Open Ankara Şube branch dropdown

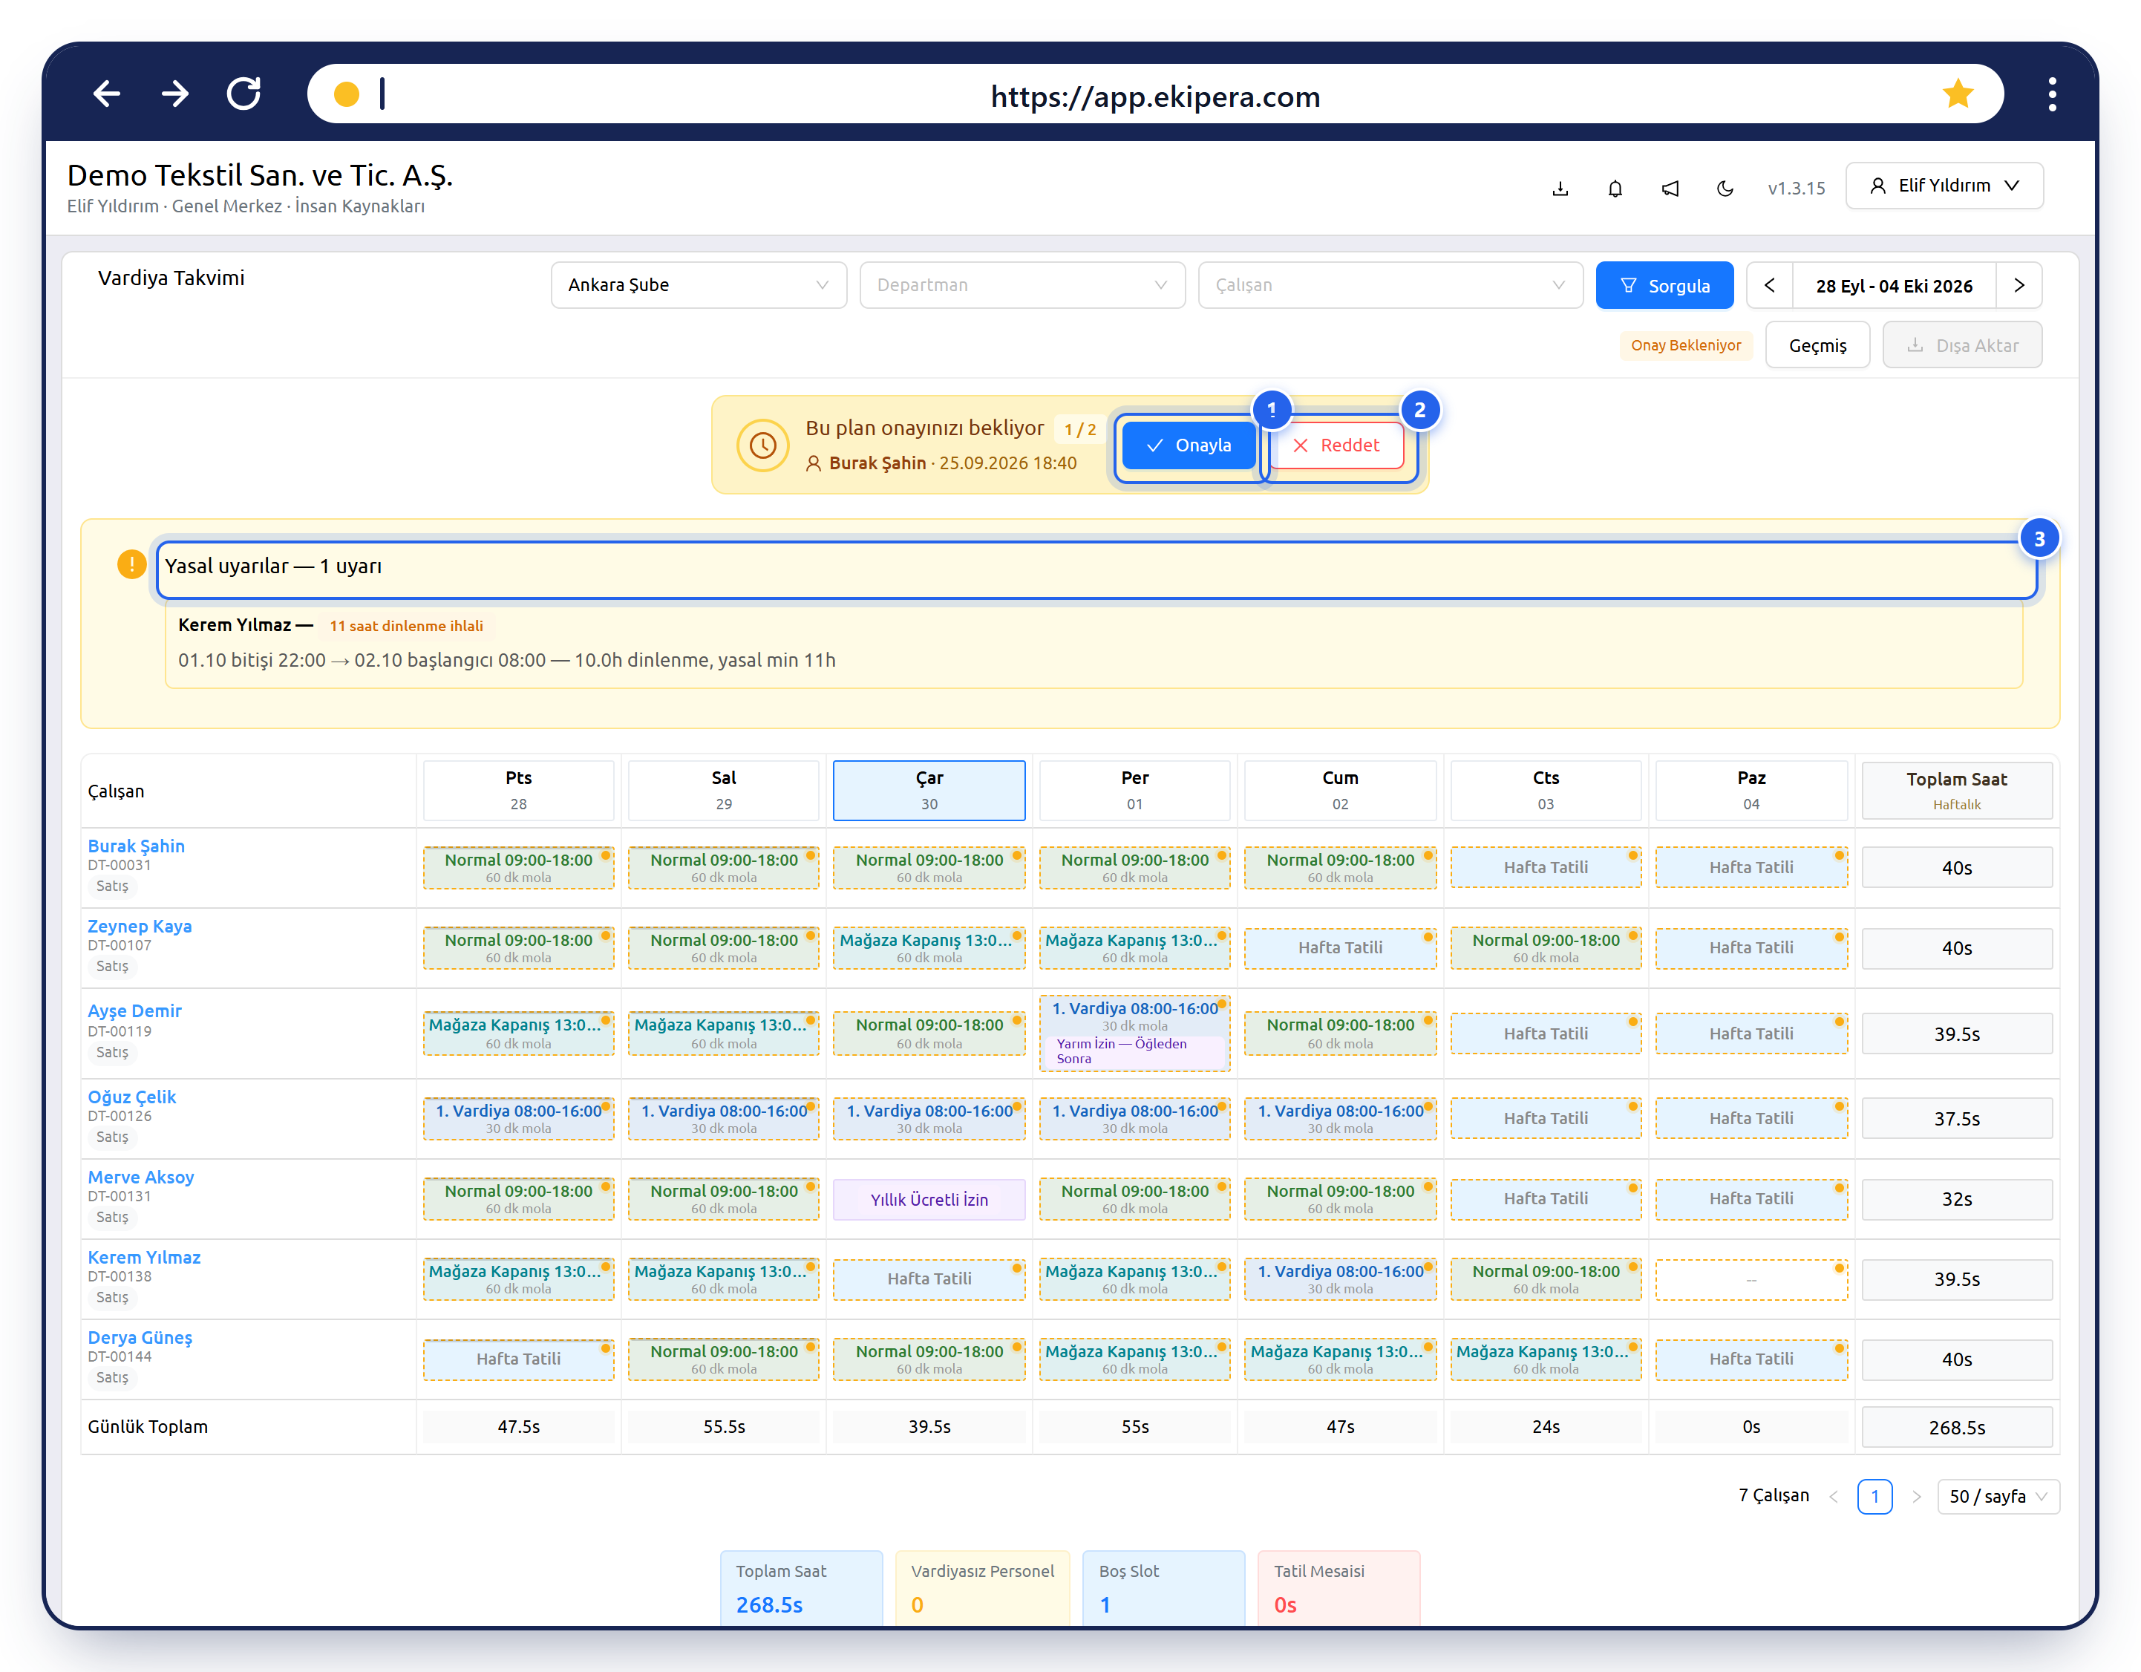(698, 285)
